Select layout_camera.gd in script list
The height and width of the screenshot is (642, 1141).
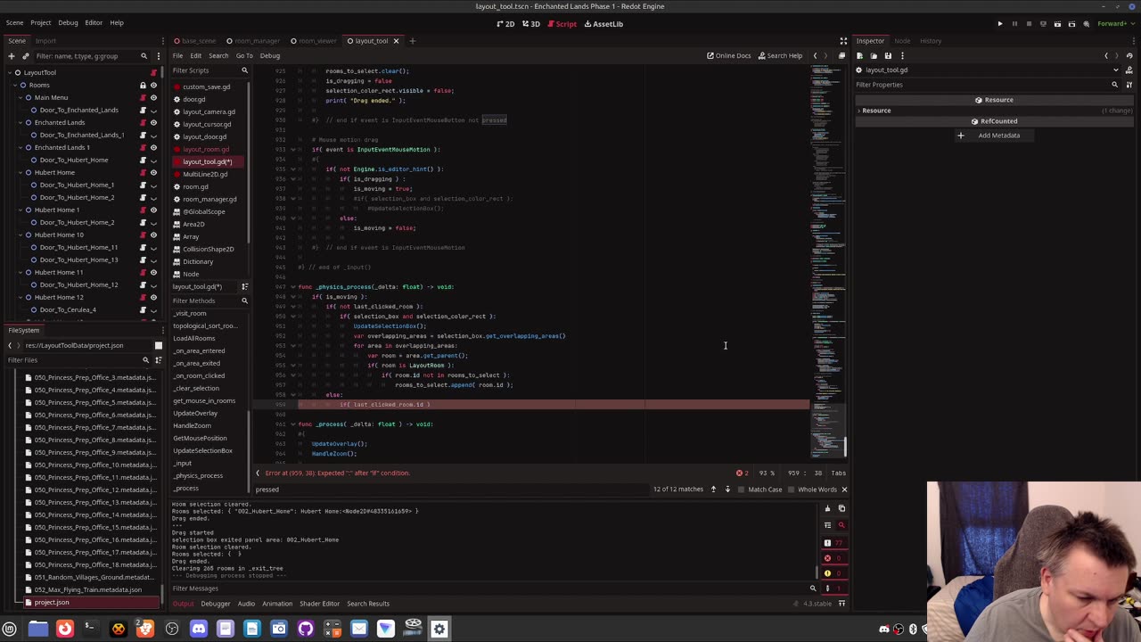(x=209, y=111)
